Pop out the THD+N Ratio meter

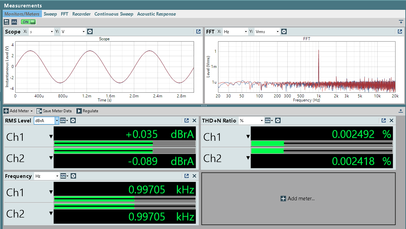click(384, 120)
